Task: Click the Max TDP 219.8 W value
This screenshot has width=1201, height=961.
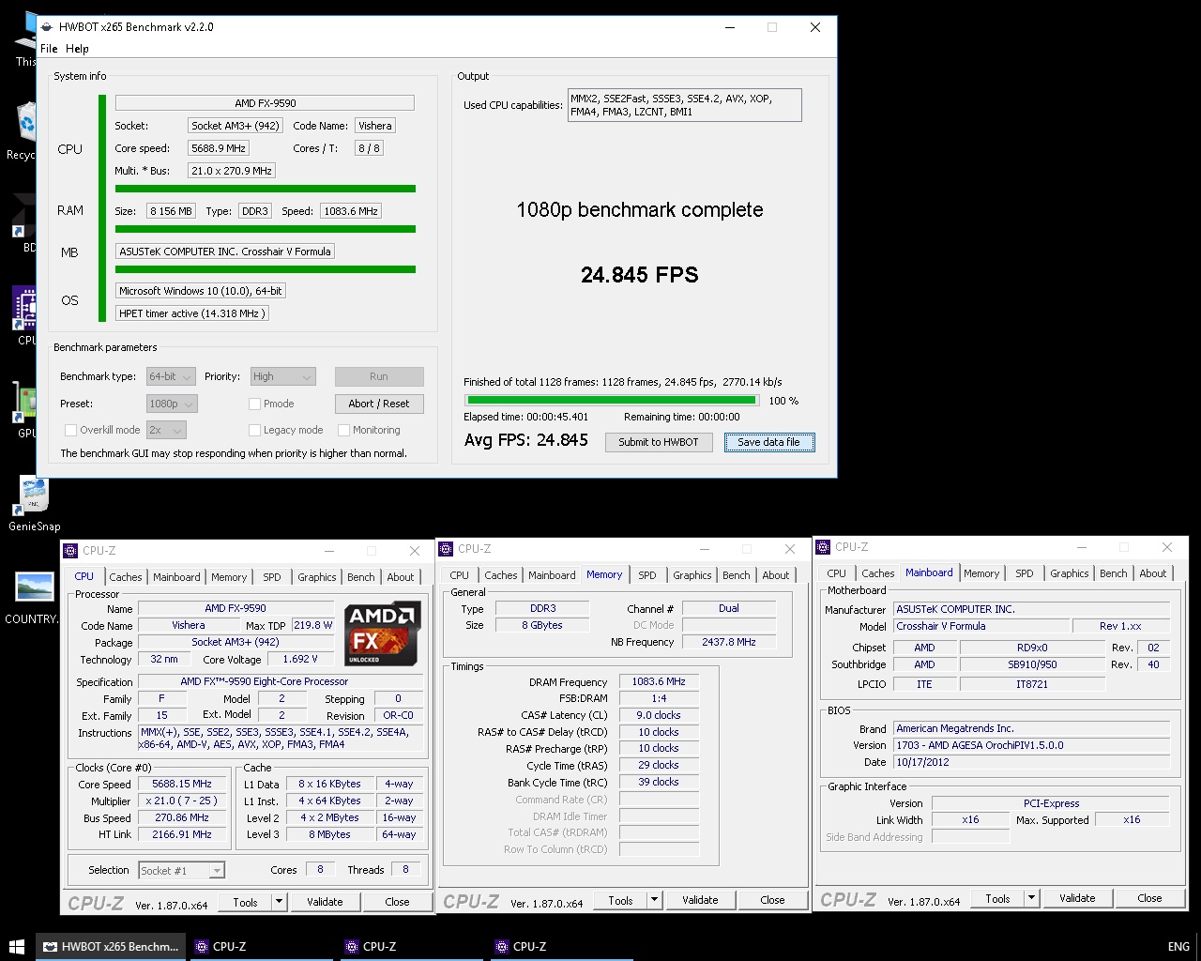Action: click(312, 625)
